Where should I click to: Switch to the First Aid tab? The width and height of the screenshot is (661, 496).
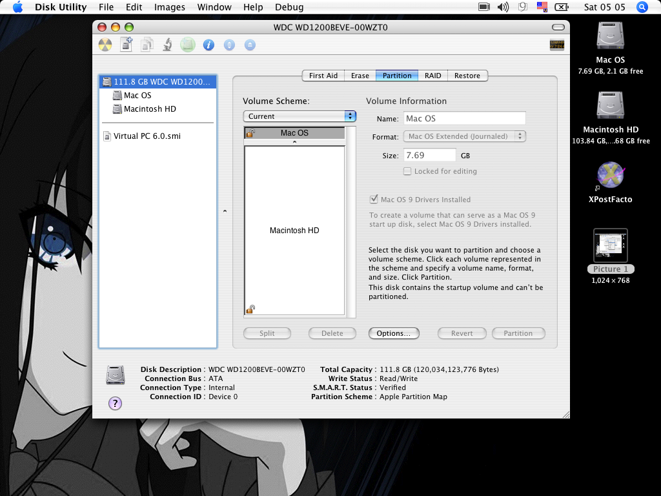(323, 76)
